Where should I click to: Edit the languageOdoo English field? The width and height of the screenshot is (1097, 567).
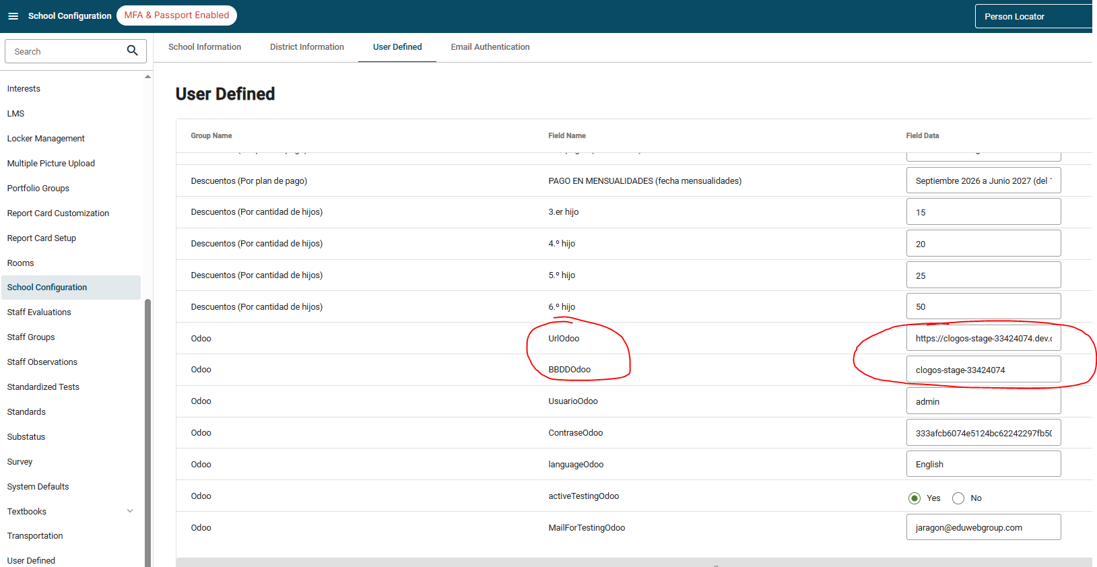[983, 464]
